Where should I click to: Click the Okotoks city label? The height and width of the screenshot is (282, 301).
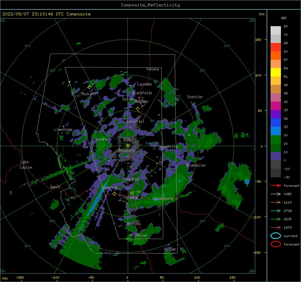(x=134, y=224)
